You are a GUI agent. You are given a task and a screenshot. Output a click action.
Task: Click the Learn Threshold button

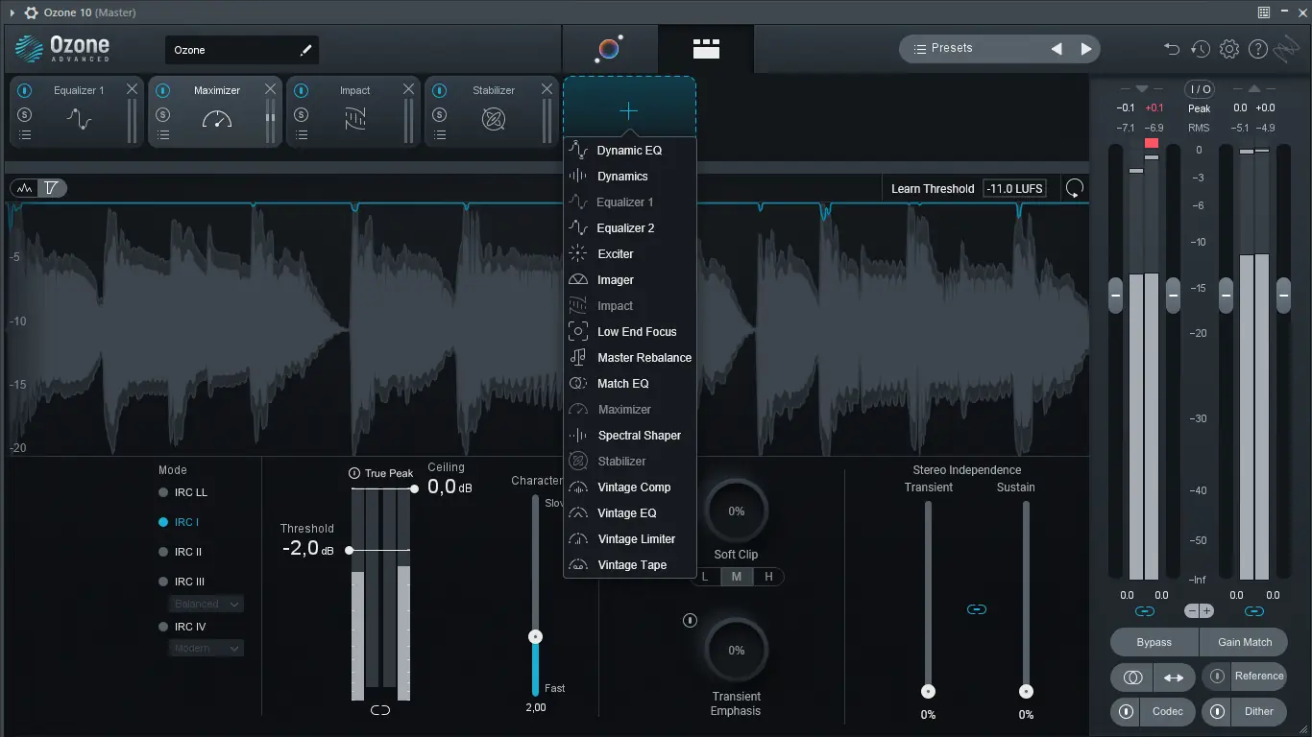pyautogui.click(x=932, y=188)
